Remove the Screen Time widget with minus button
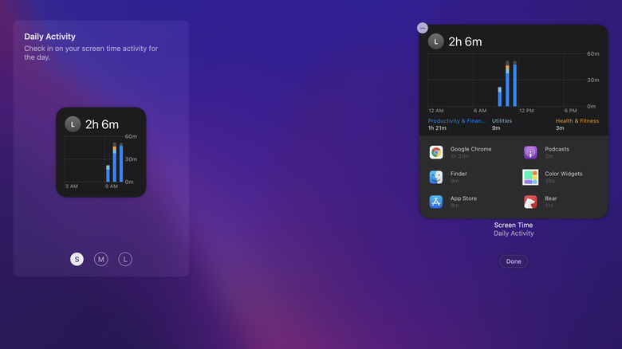 tap(423, 28)
